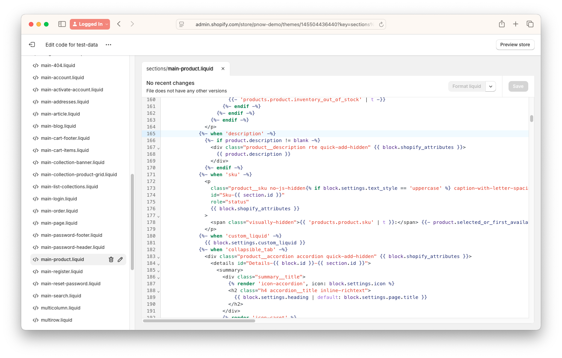Screen dimensions: 562x358
Task: Exit the code editor with the exit icon
Action: pyautogui.click(x=32, y=45)
